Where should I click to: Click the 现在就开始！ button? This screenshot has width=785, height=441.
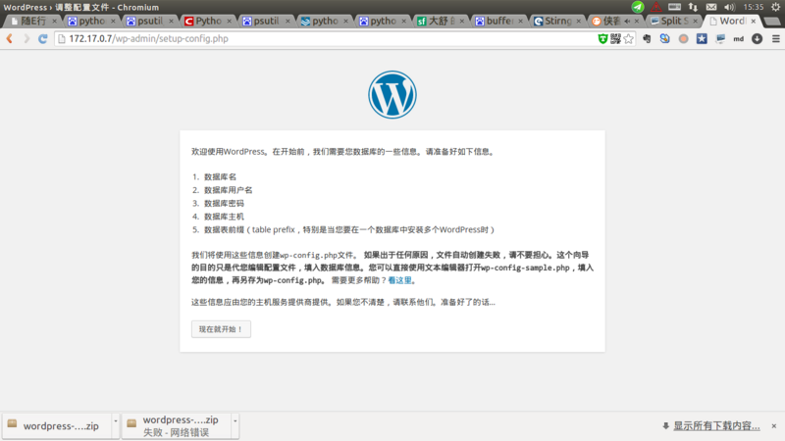(x=221, y=329)
